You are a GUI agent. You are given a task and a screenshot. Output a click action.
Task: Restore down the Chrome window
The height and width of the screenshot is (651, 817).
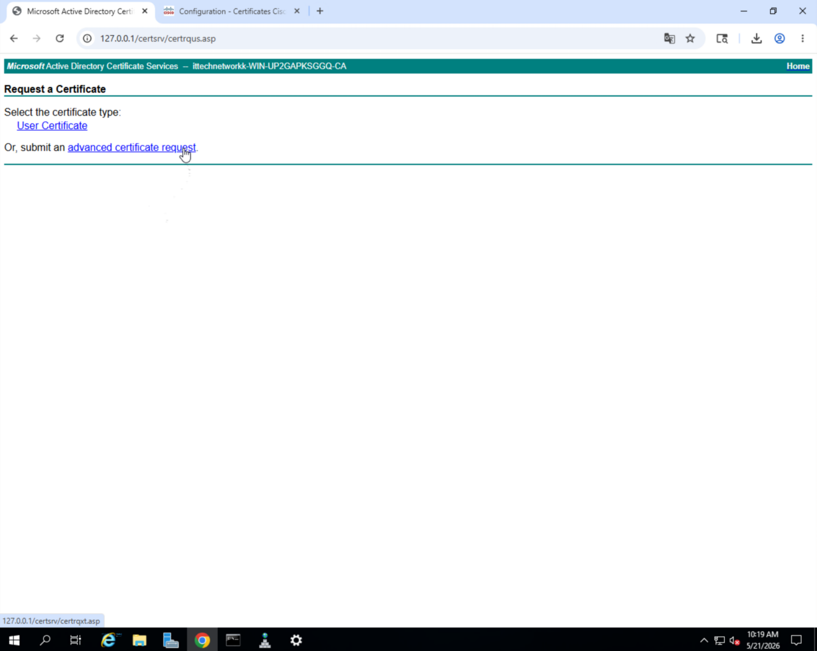[773, 11]
